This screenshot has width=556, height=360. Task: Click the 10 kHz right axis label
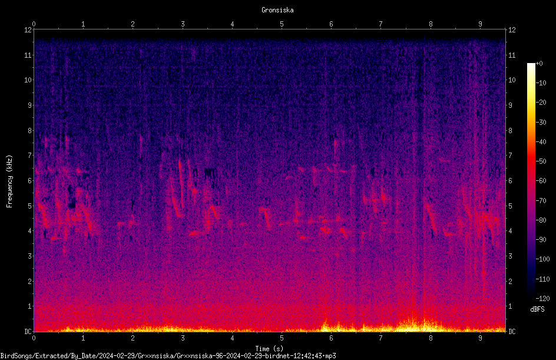coord(512,80)
